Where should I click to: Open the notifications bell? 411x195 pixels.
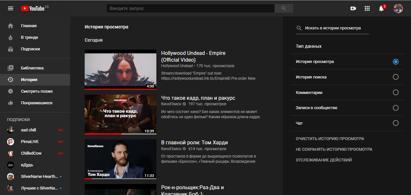click(381, 9)
